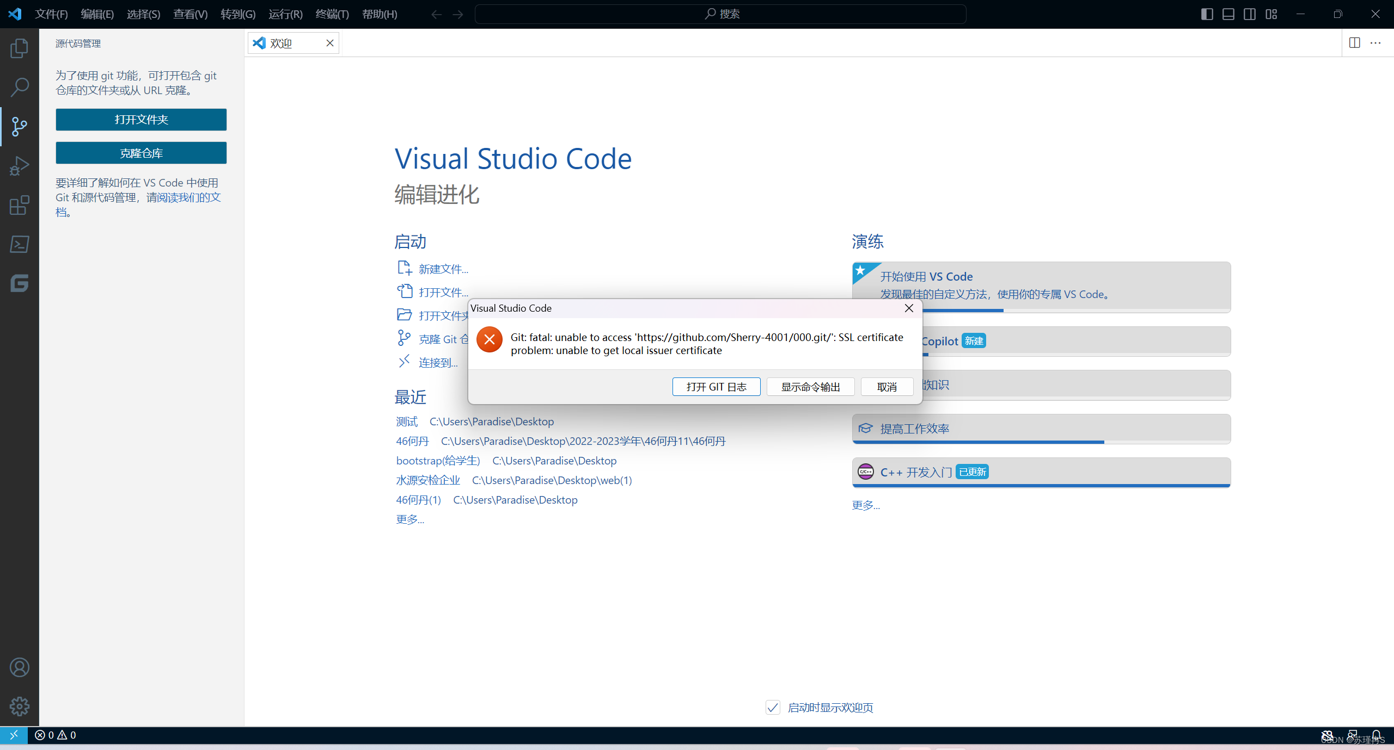Open Run and Debug view

20,166
